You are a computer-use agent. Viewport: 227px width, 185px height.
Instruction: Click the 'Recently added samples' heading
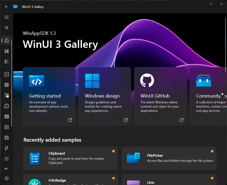53,140
